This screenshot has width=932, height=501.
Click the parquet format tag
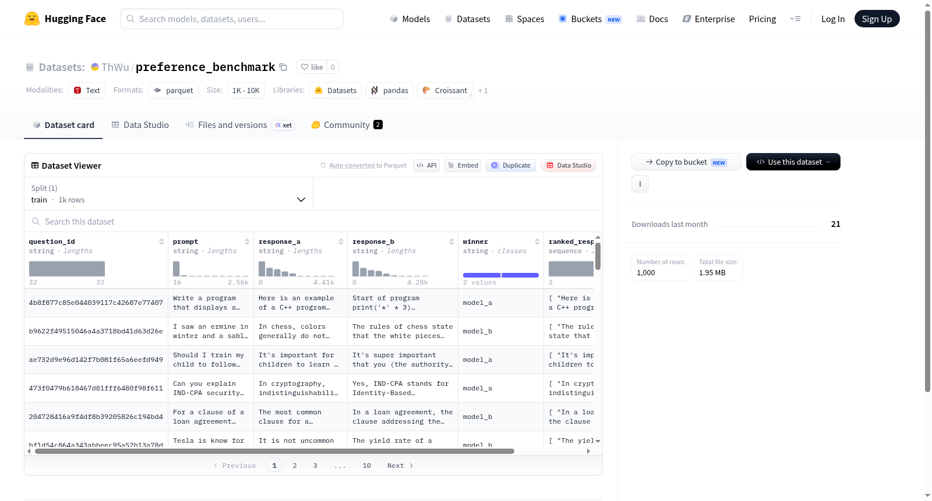click(x=173, y=90)
